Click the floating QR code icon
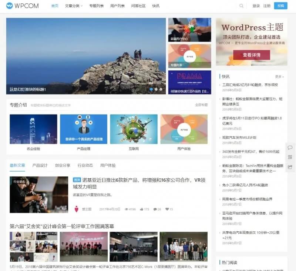The height and width of the screenshot is (271, 296). (290, 157)
